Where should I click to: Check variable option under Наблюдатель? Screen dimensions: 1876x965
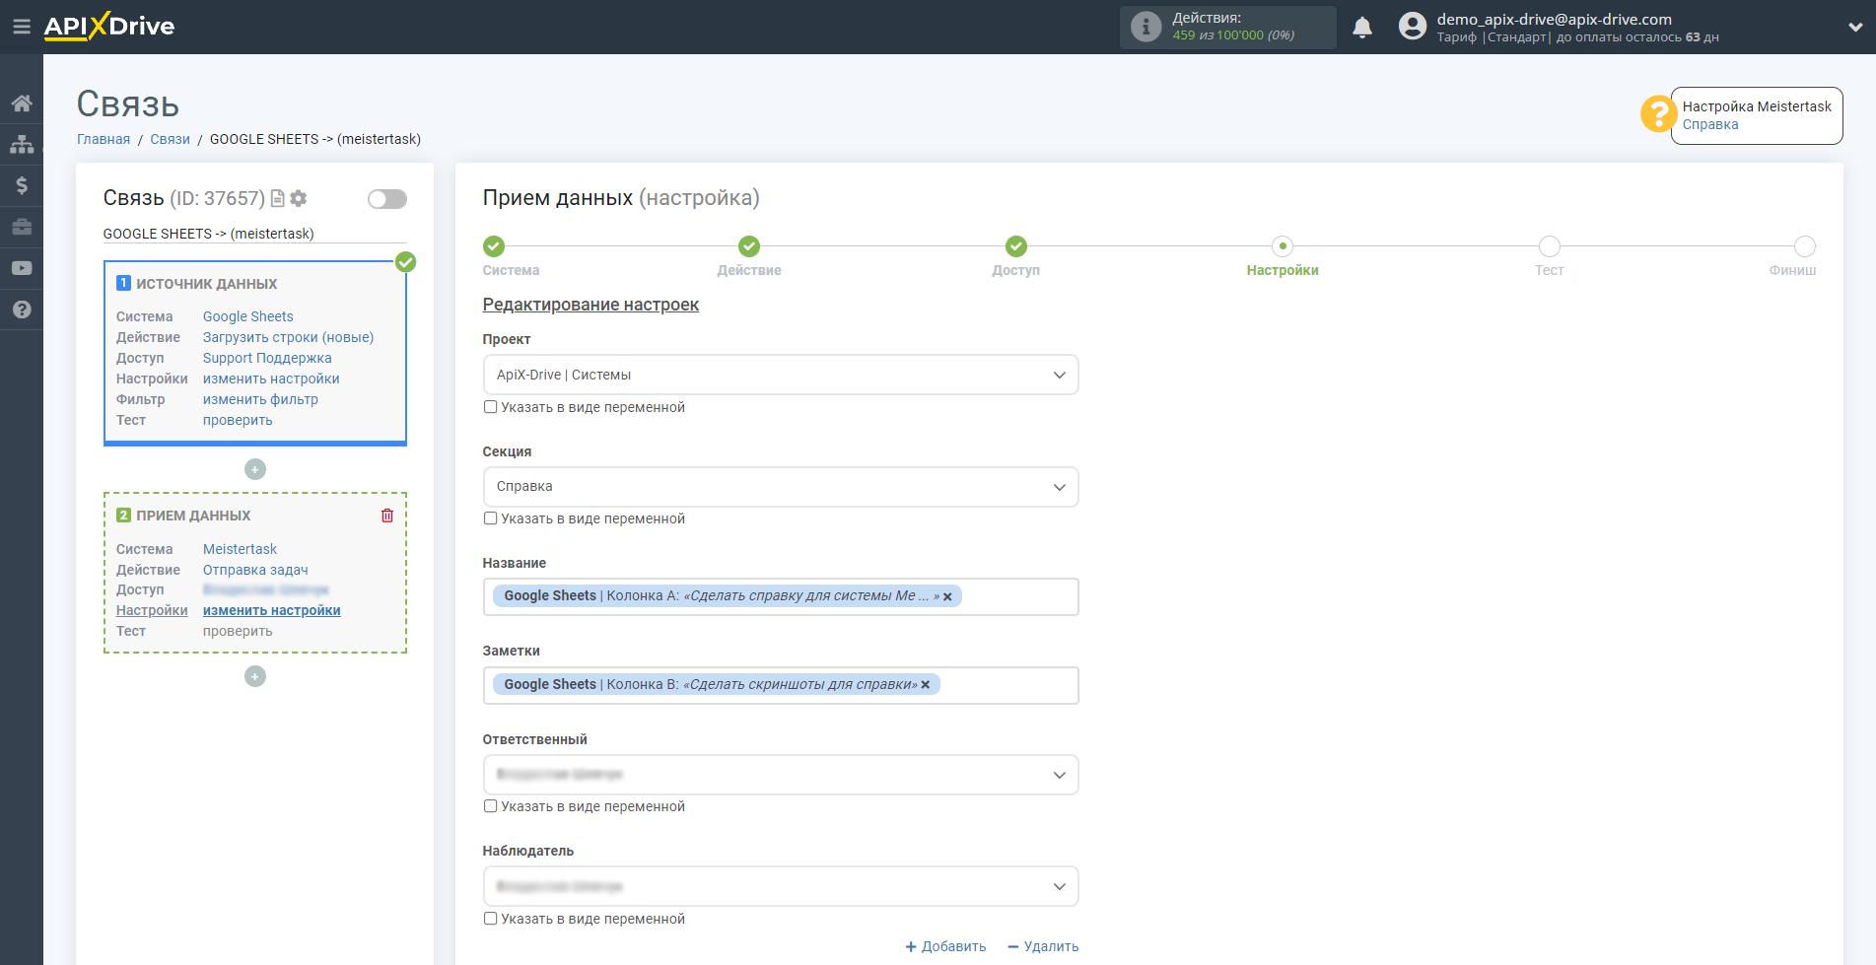coord(490,919)
